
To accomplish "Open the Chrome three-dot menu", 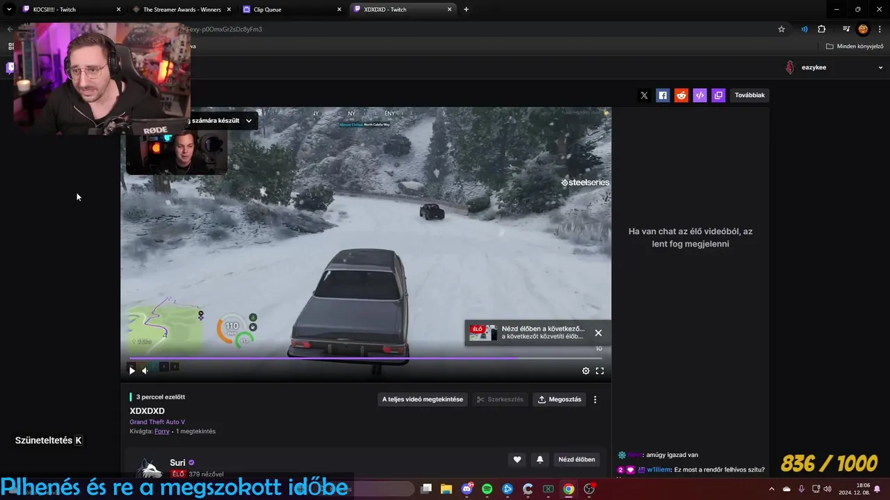I will tap(880, 29).
